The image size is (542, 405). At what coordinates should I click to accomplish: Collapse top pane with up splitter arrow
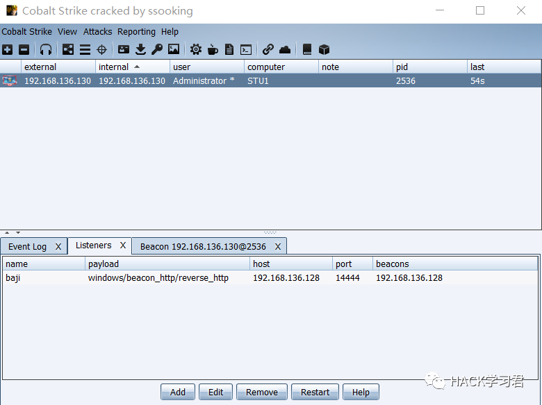pyautogui.click(x=7, y=232)
